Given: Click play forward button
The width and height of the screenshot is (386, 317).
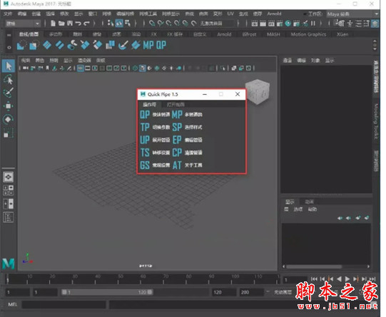Looking at the screenshot, I should (347, 279).
